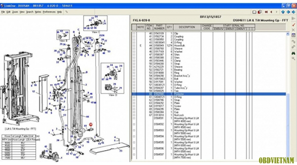
Task: Click the rightmost blue arrow icon
Action: (x=294, y=12)
